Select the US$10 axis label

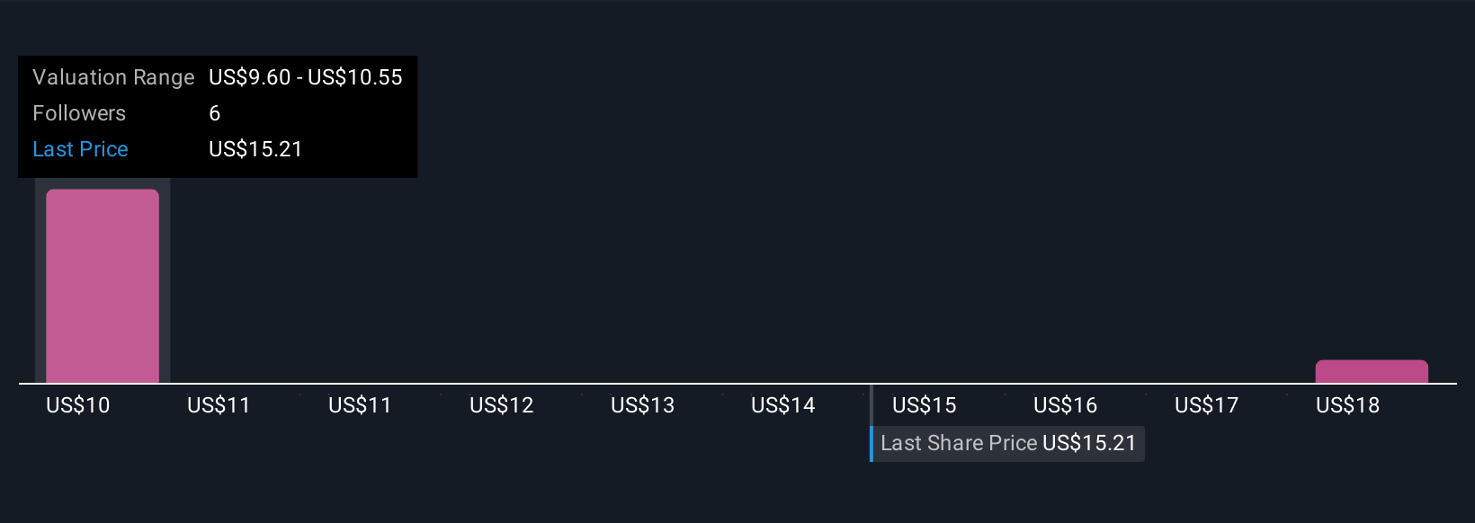78,405
